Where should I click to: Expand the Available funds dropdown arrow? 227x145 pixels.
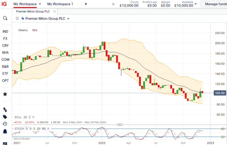(x=196, y=4)
